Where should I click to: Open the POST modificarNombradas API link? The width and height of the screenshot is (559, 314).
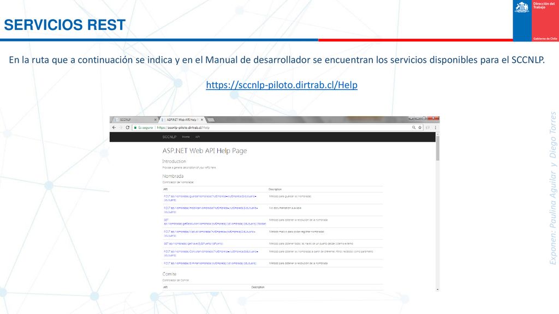[211, 210]
